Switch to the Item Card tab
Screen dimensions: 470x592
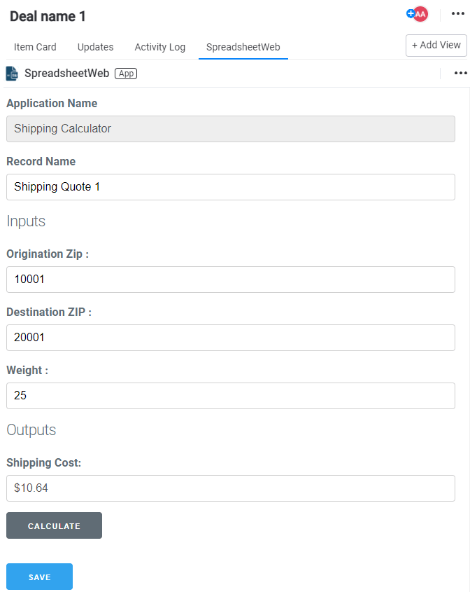pos(35,47)
